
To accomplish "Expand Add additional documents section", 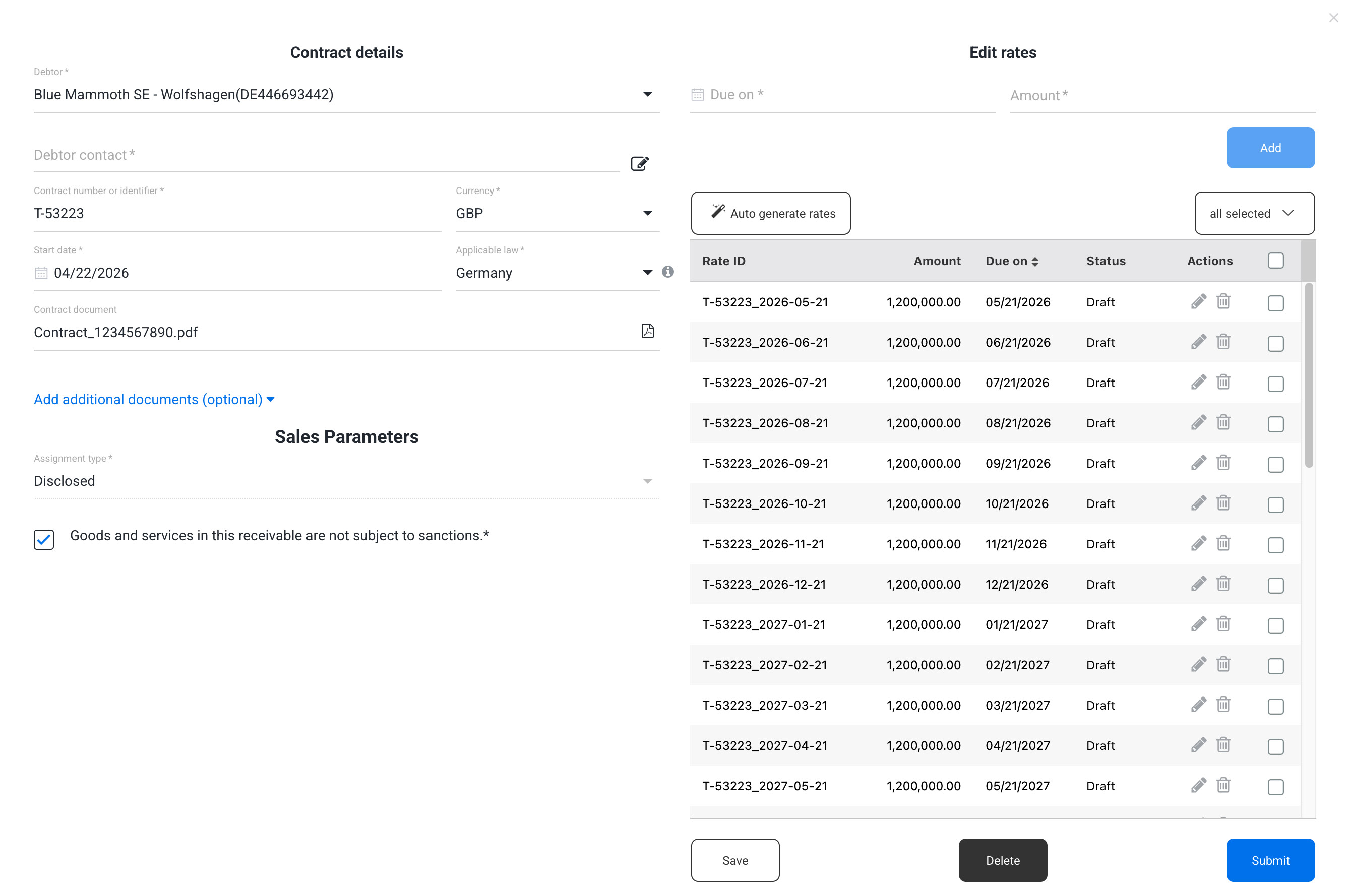I will pyautogui.click(x=154, y=400).
